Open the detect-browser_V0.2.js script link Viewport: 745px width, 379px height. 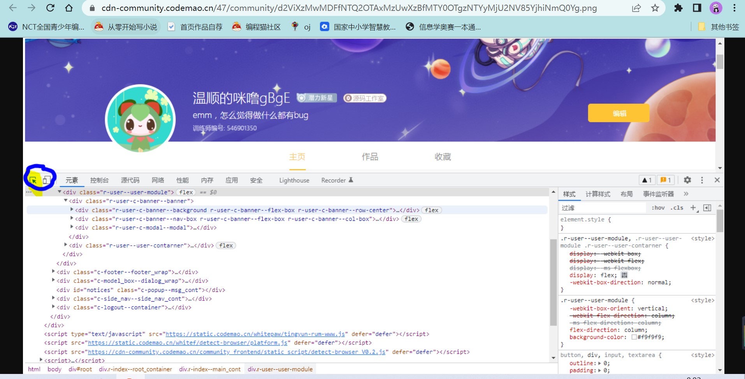(x=237, y=352)
